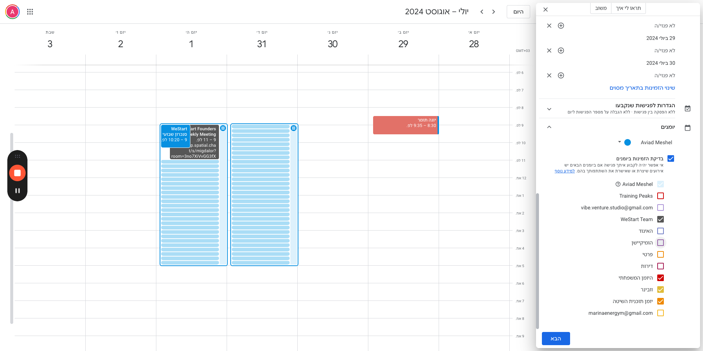The width and height of the screenshot is (703, 351).
Task: Click the availability grid icon on Thursday block
Action: coord(223,128)
